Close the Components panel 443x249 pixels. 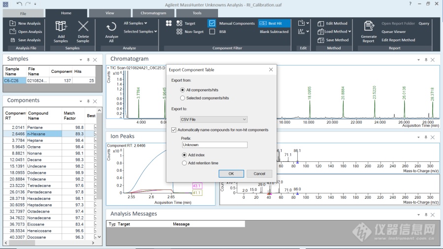tap(95, 101)
